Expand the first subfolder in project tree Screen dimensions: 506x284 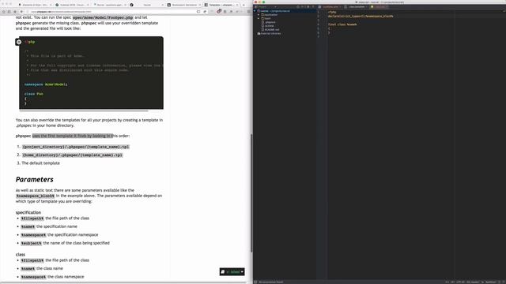tap(259, 15)
